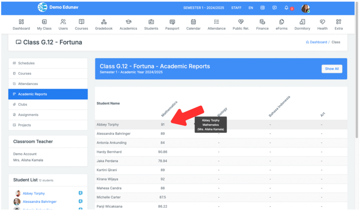Click the Calendar icon in navigation

(193, 22)
